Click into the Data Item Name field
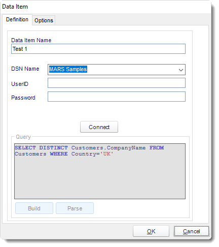Viewport: 219px width, 247px height. coord(98,49)
